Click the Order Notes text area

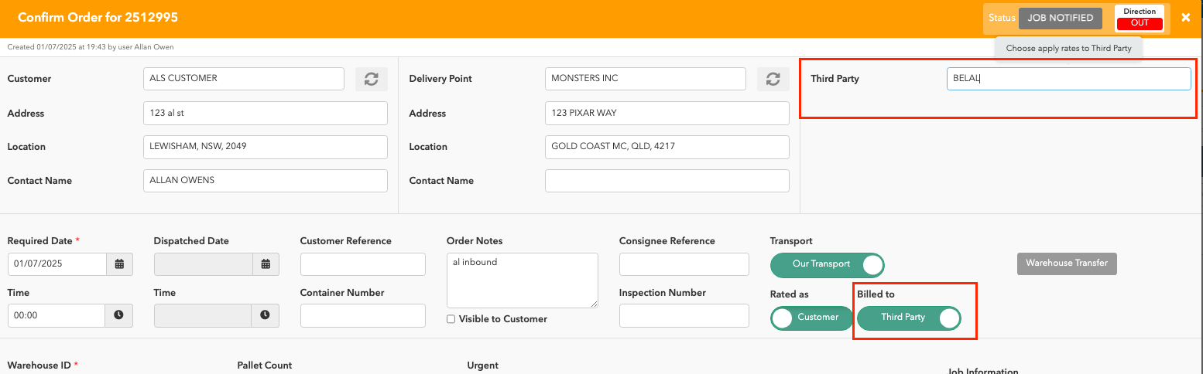pyautogui.click(x=523, y=280)
